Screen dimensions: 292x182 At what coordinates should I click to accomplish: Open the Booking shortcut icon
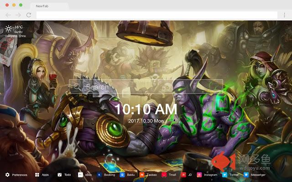point(99,175)
